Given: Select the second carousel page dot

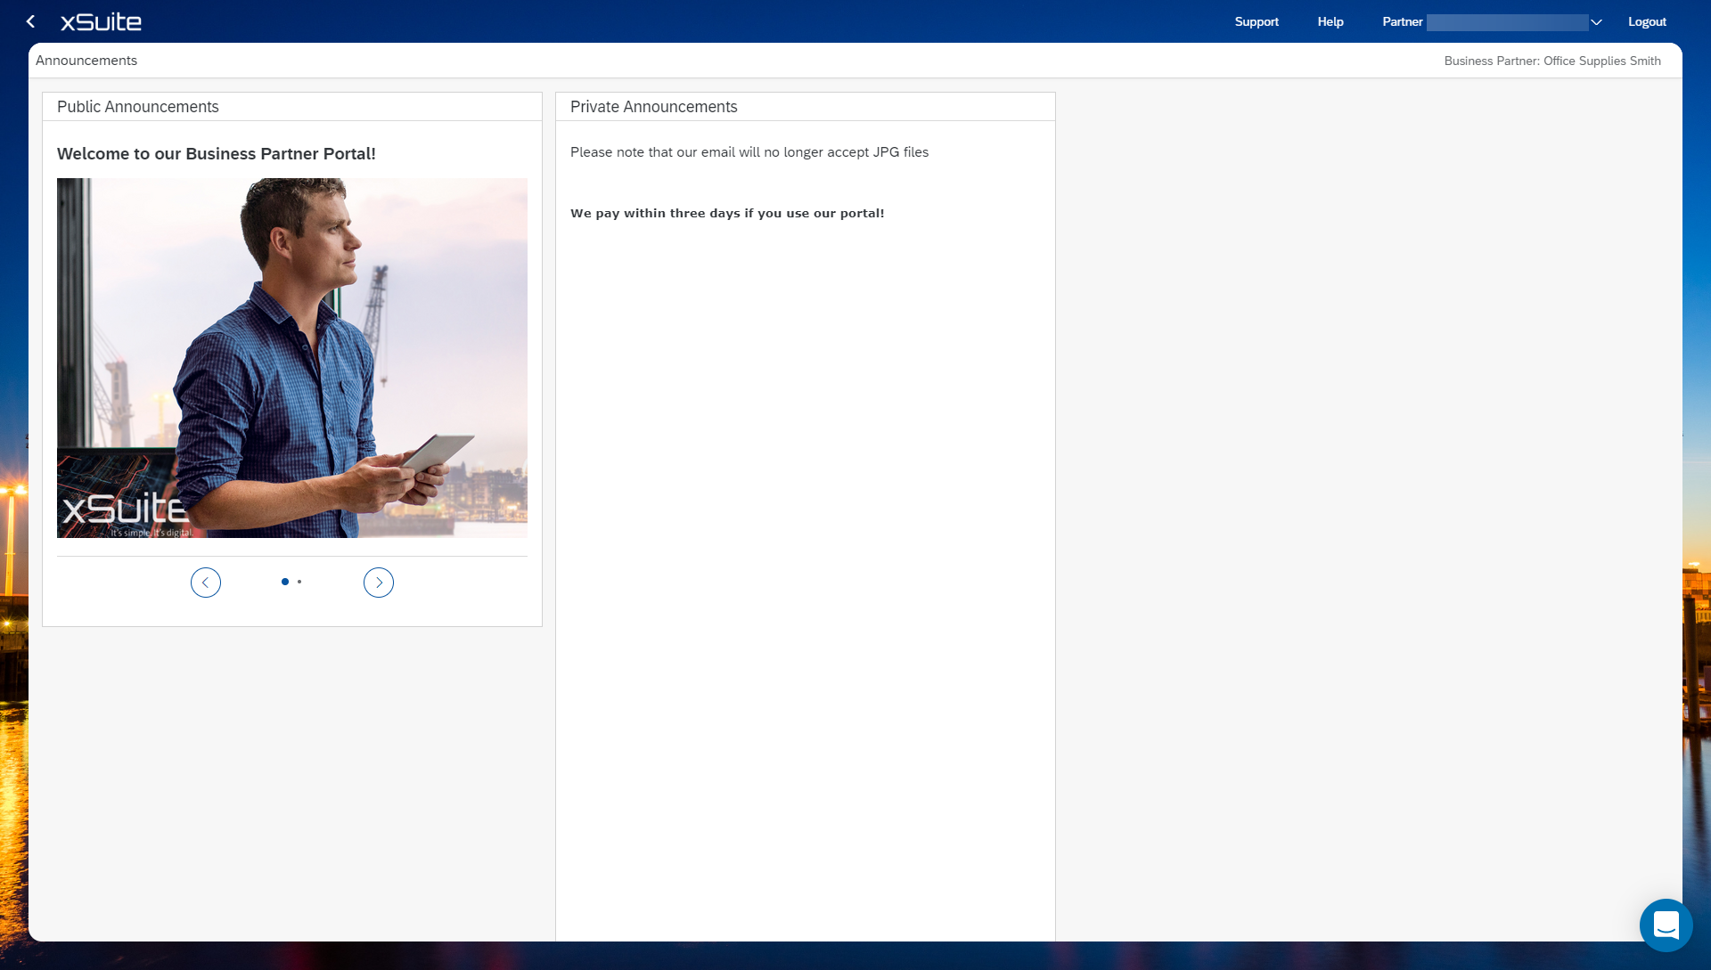Looking at the screenshot, I should coord(299,582).
